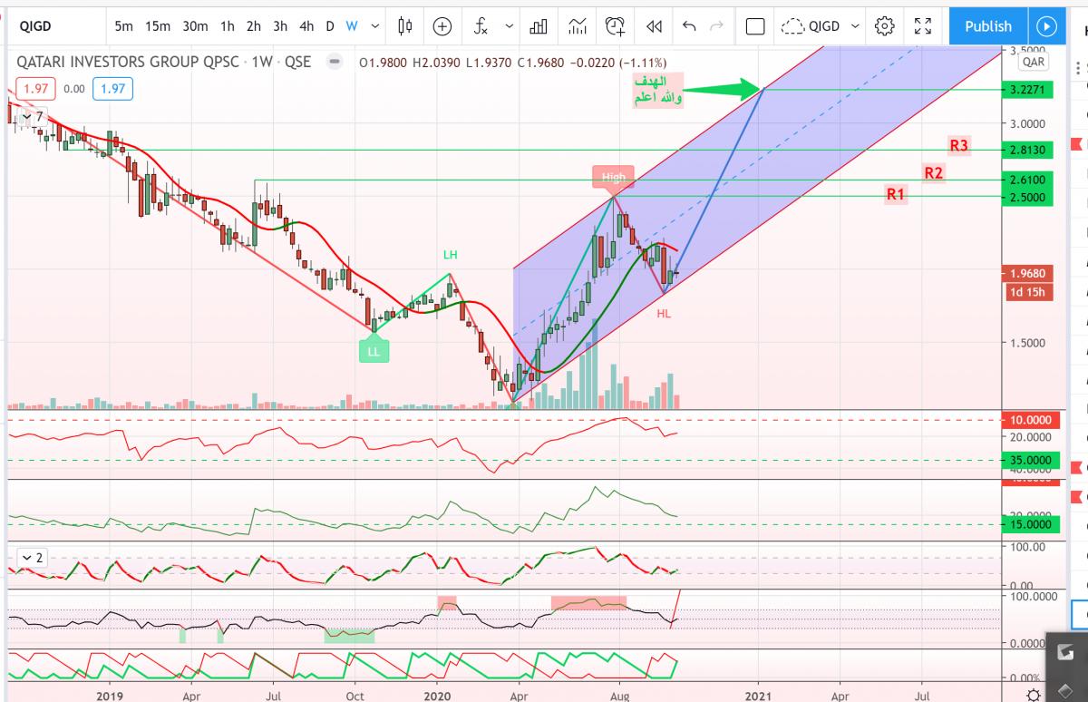Click the red R3 resistance label
The width and height of the screenshot is (1088, 702).
pyautogui.click(x=959, y=144)
